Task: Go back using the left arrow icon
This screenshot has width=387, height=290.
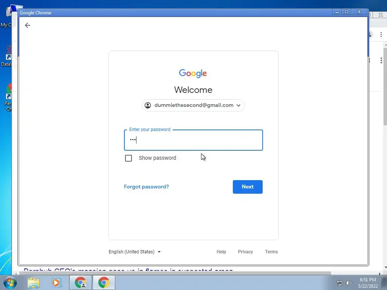Action: pos(27,25)
